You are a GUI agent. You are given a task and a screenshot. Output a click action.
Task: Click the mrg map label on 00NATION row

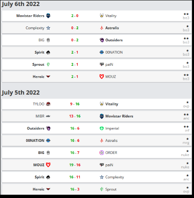tap(186, 143)
